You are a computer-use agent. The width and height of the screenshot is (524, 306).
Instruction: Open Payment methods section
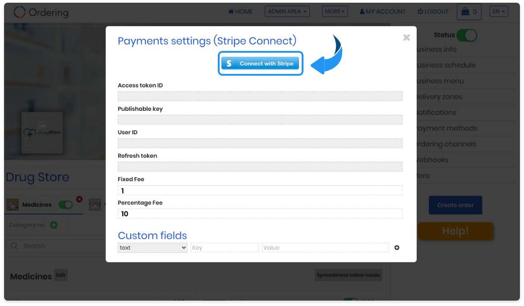pyautogui.click(x=447, y=128)
